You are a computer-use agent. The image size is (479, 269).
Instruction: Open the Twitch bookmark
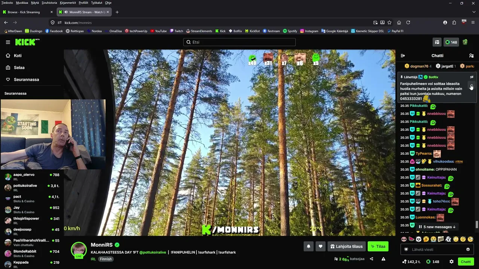176,31
